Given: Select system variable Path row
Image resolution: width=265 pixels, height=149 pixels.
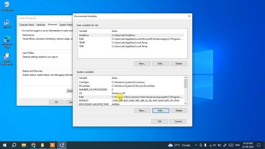Looking at the screenshot, I should 131,97.
